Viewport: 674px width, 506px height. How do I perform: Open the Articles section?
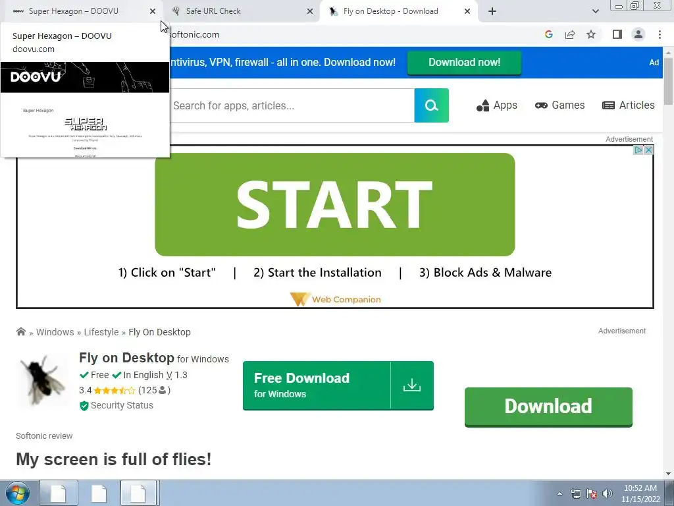(629, 105)
